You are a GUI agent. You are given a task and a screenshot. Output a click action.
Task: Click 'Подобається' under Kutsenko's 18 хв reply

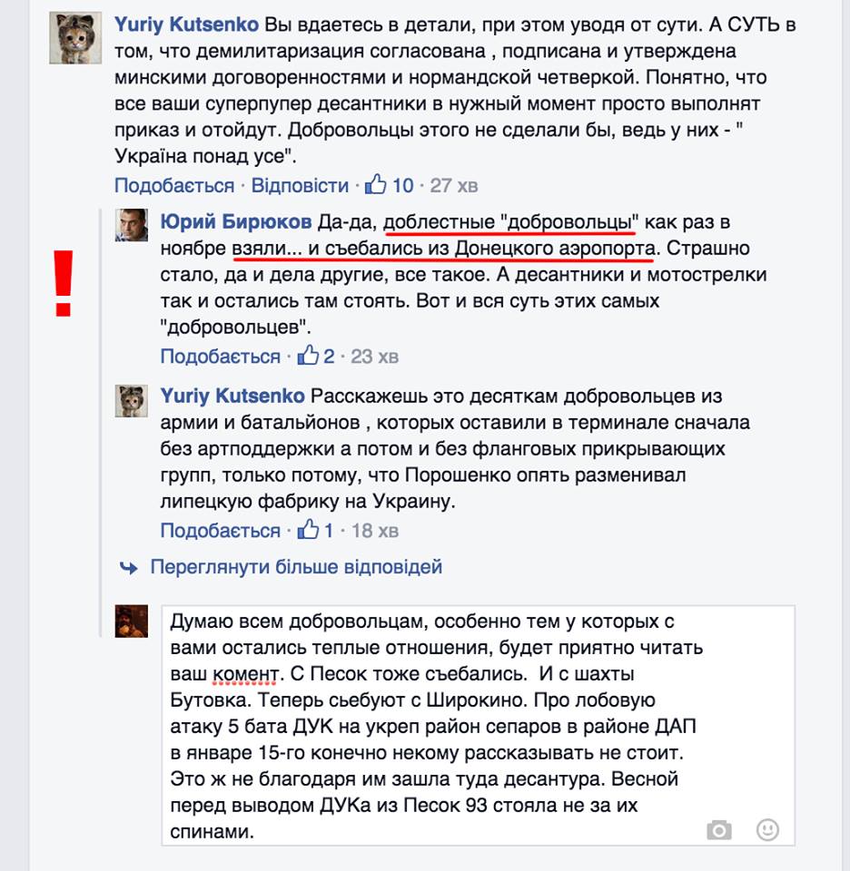[x=220, y=531]
